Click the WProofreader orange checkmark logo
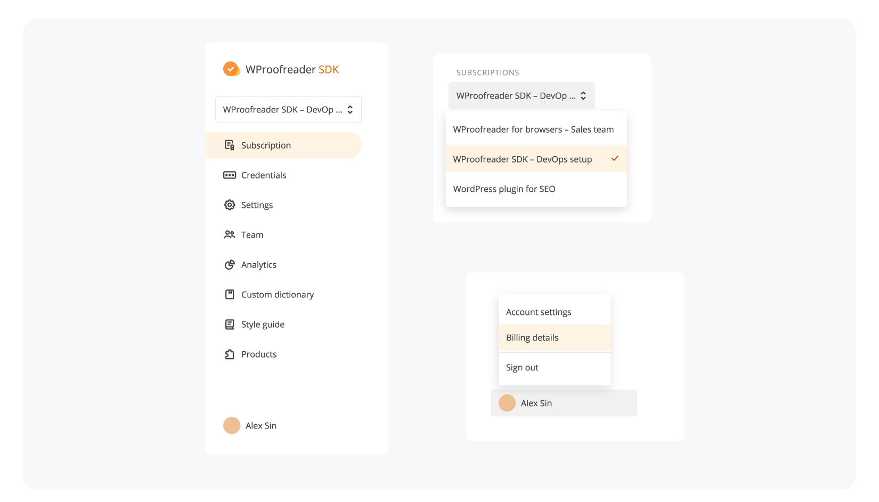 231,69
